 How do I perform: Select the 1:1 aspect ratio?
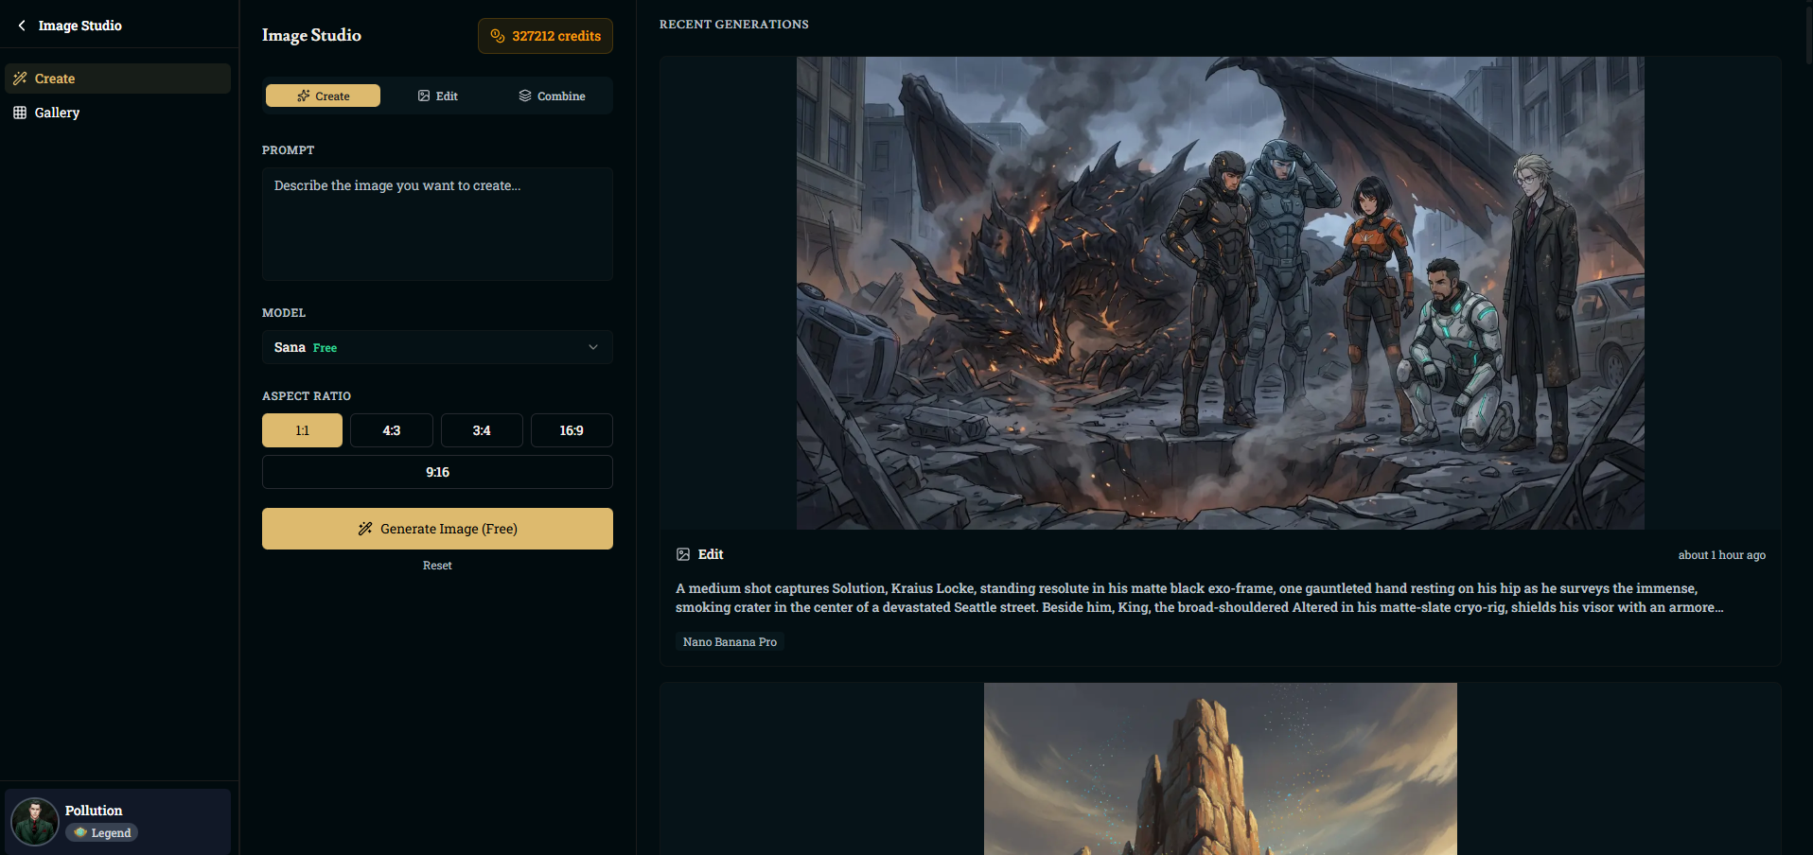[302, 430]
